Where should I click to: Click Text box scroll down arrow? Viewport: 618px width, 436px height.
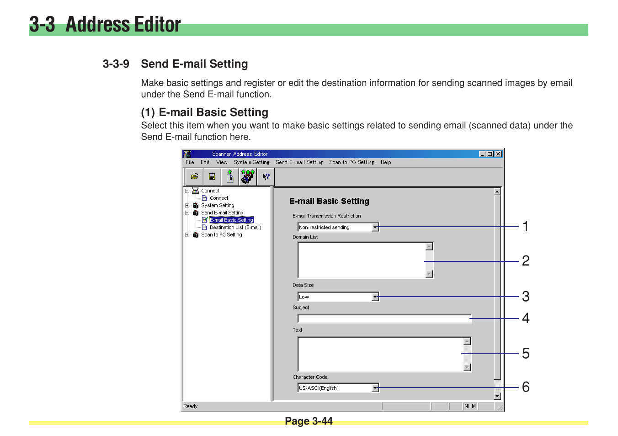click(467, 367)
